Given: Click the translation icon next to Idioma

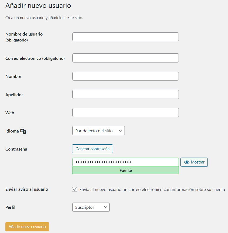Looking at the screenshot, I should pos(23,131).
